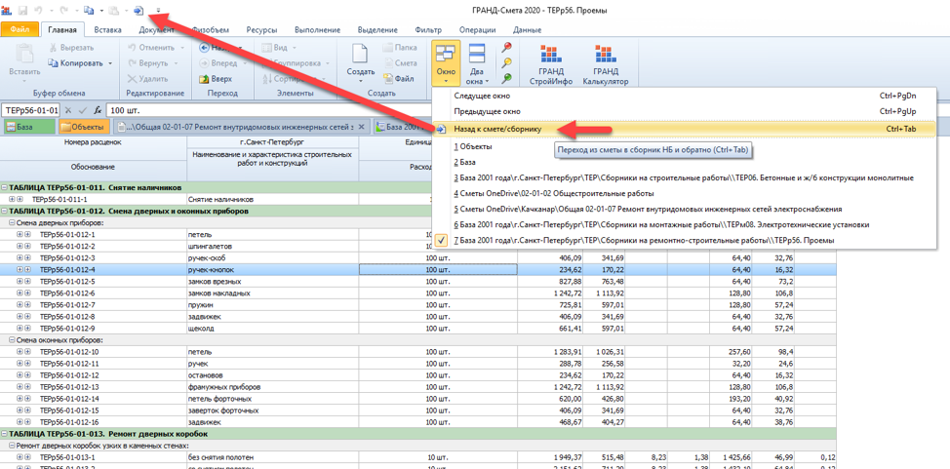Click Удалить delete button
The width and height of the screenshot is (950, 469).
[148, 79]
